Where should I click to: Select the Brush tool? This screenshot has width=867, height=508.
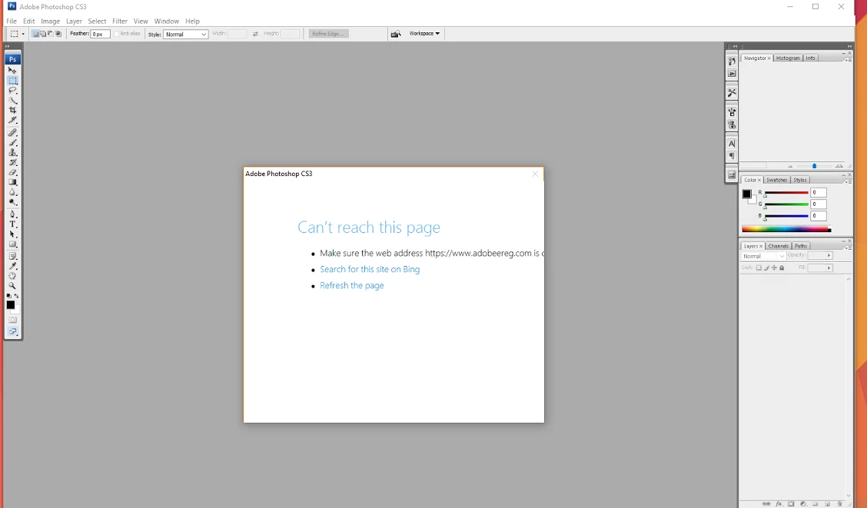click(x=12, y=143)
